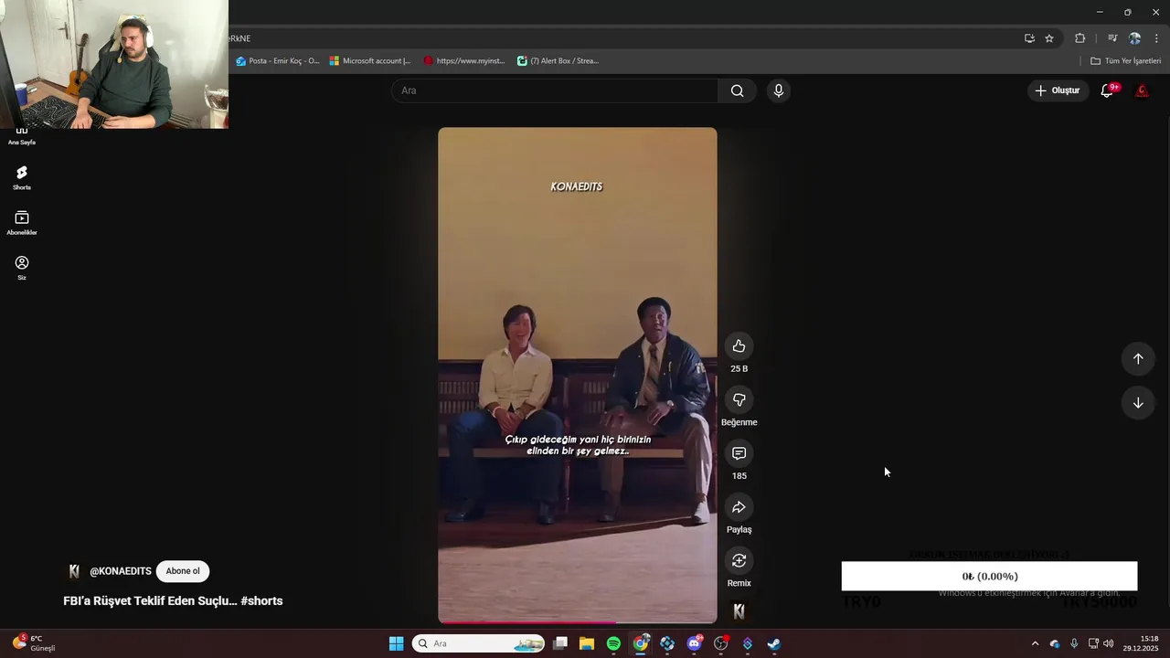Open the Alert Box / Strea... bookmark
Viewport: 1170px width, 658px height.
point(558,61)
